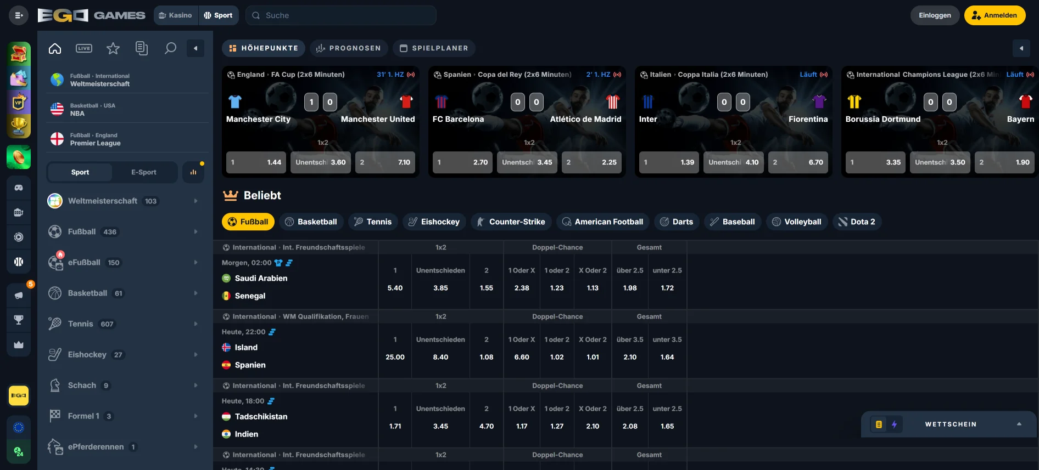
Task: Switch to the E-Sport toggle
Action: click(144, 172)
